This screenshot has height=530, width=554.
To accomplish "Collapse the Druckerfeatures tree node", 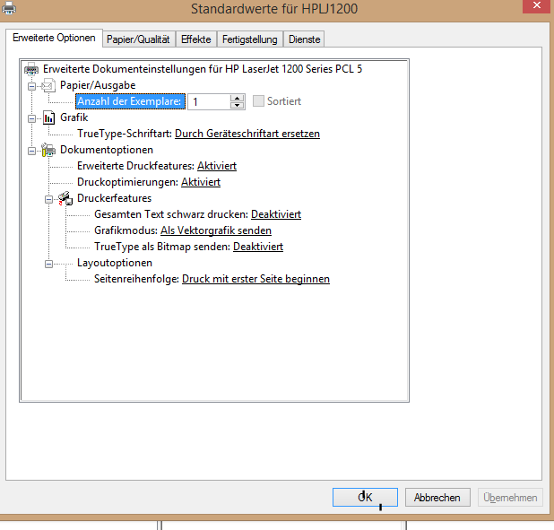I will [x=48, y=199].
